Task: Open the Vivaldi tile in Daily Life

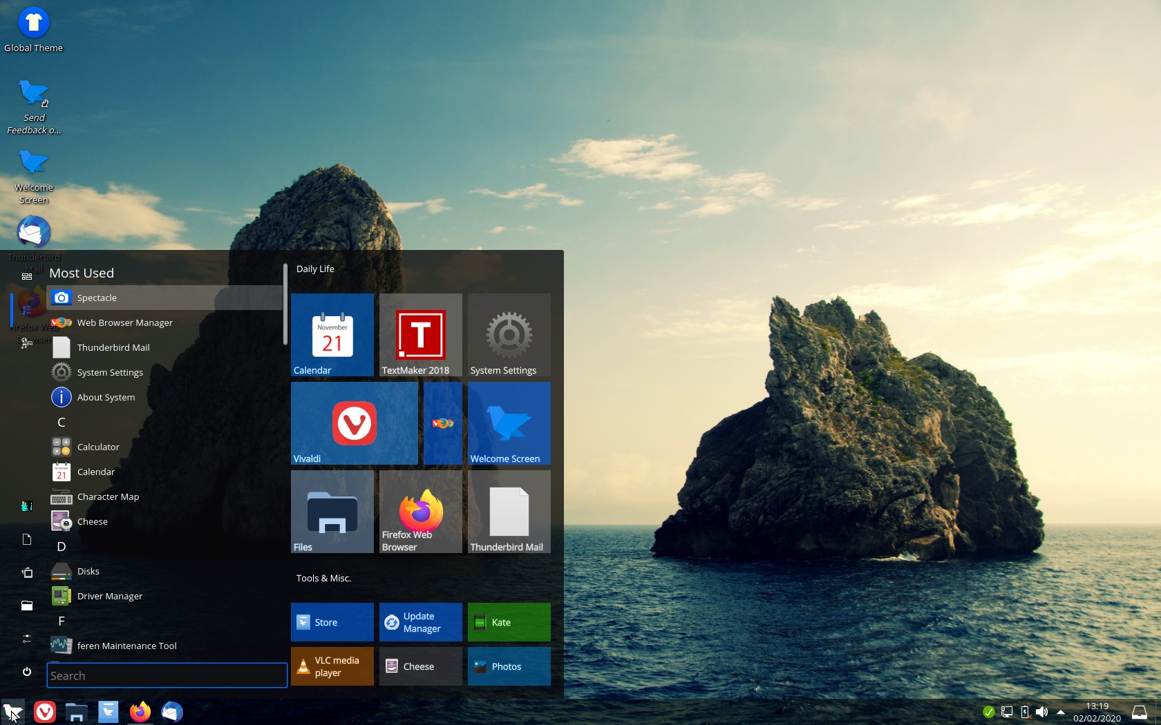Action: coord(354,423)
